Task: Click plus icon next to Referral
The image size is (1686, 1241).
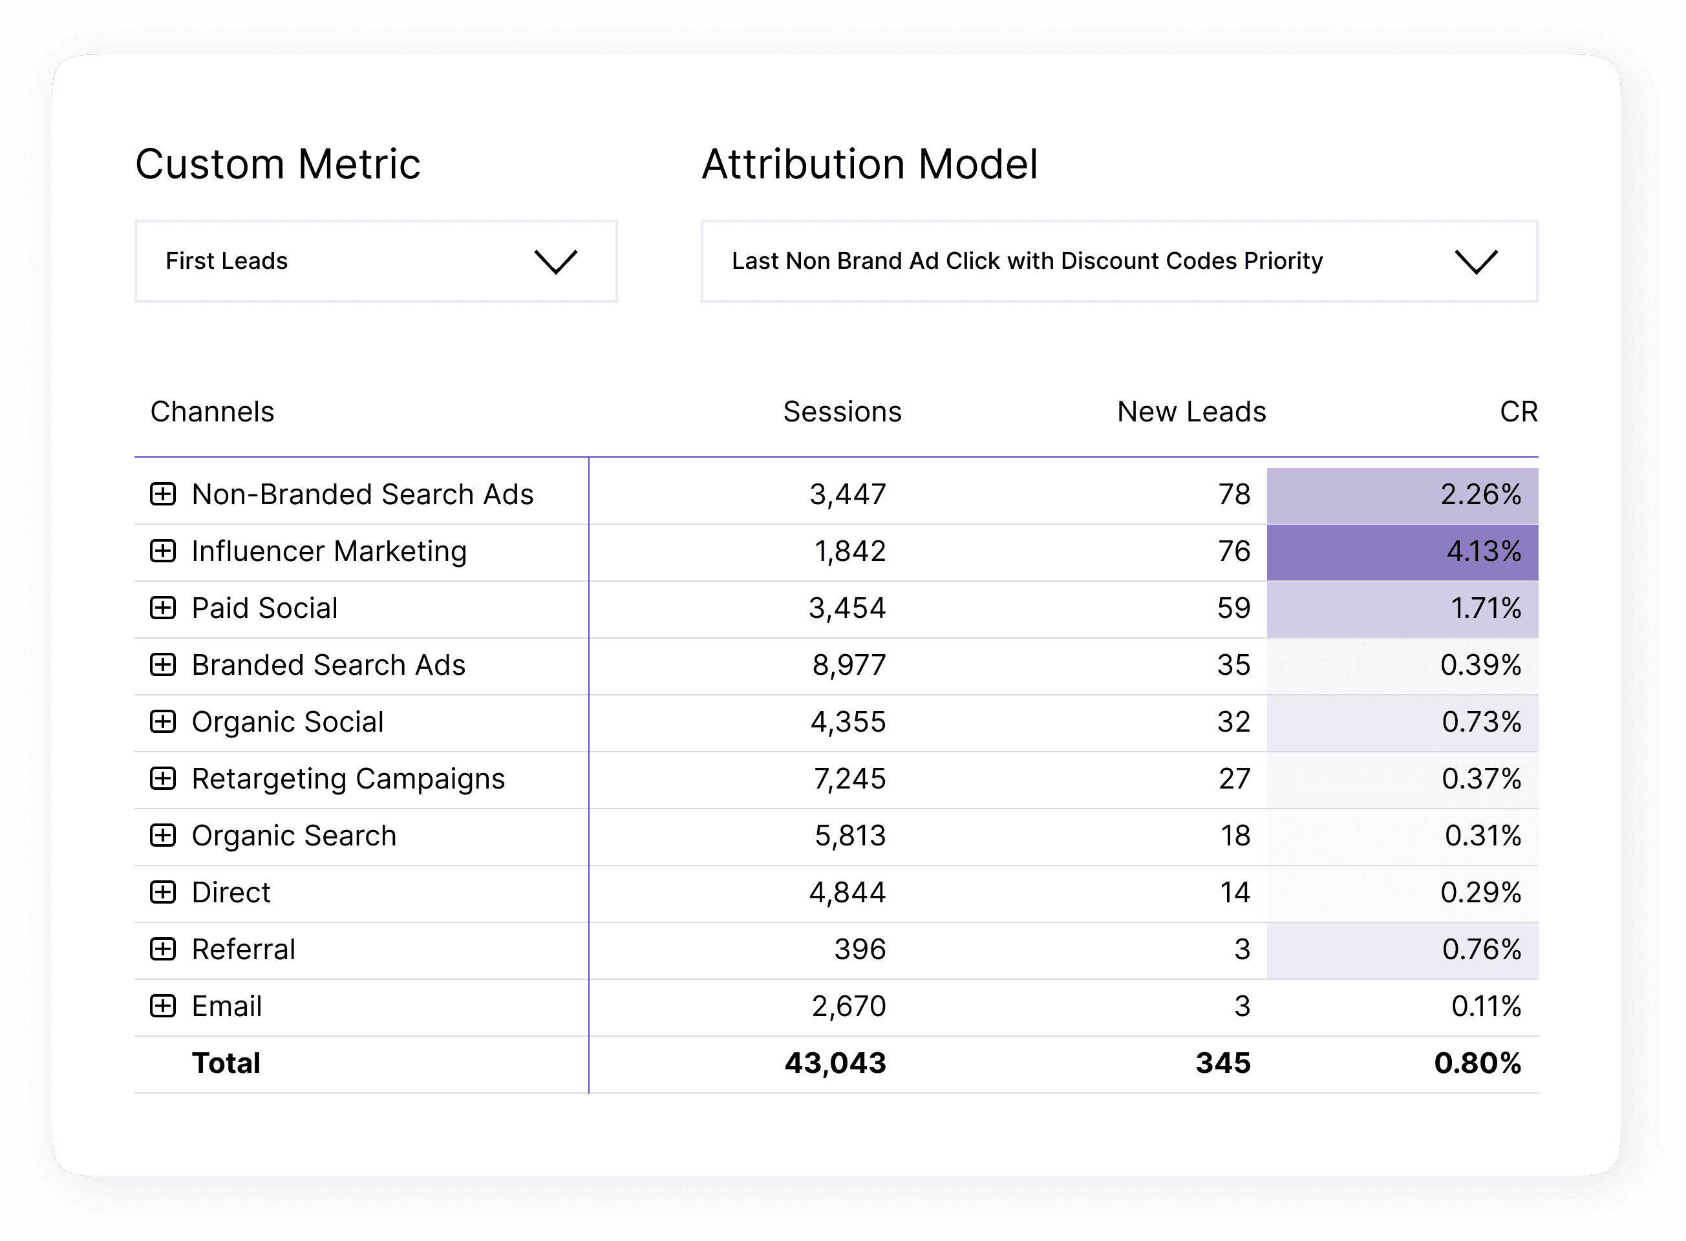Action: point(162,949)
